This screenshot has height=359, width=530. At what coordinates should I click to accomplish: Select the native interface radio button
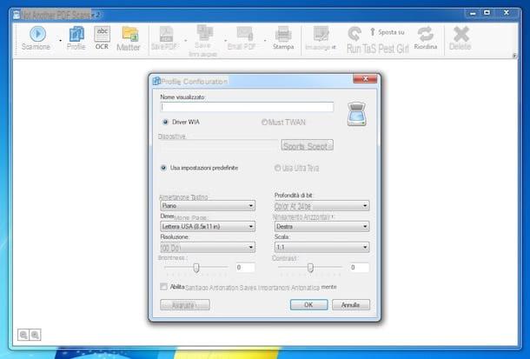point(277,168)
